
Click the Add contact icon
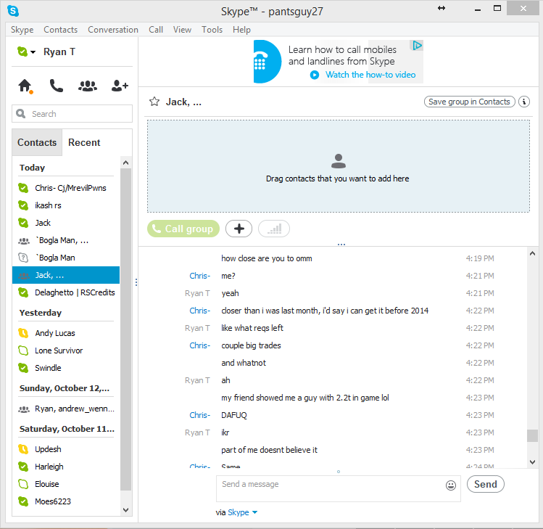120,86
